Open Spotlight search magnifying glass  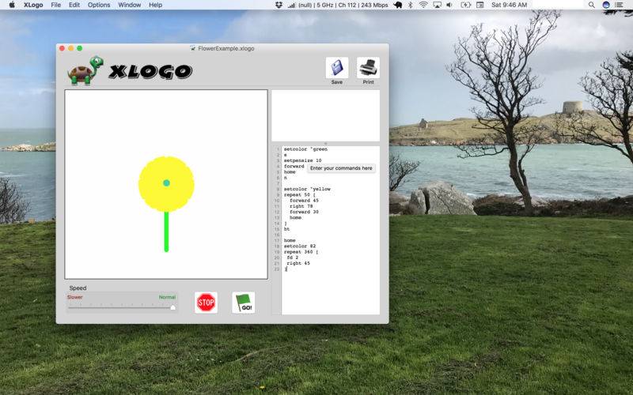point(592,5)
